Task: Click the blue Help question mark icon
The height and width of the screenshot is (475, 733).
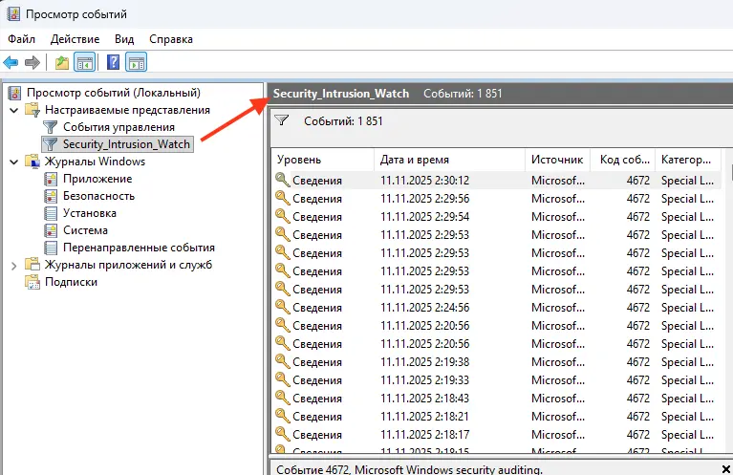Action: [113, 63]
